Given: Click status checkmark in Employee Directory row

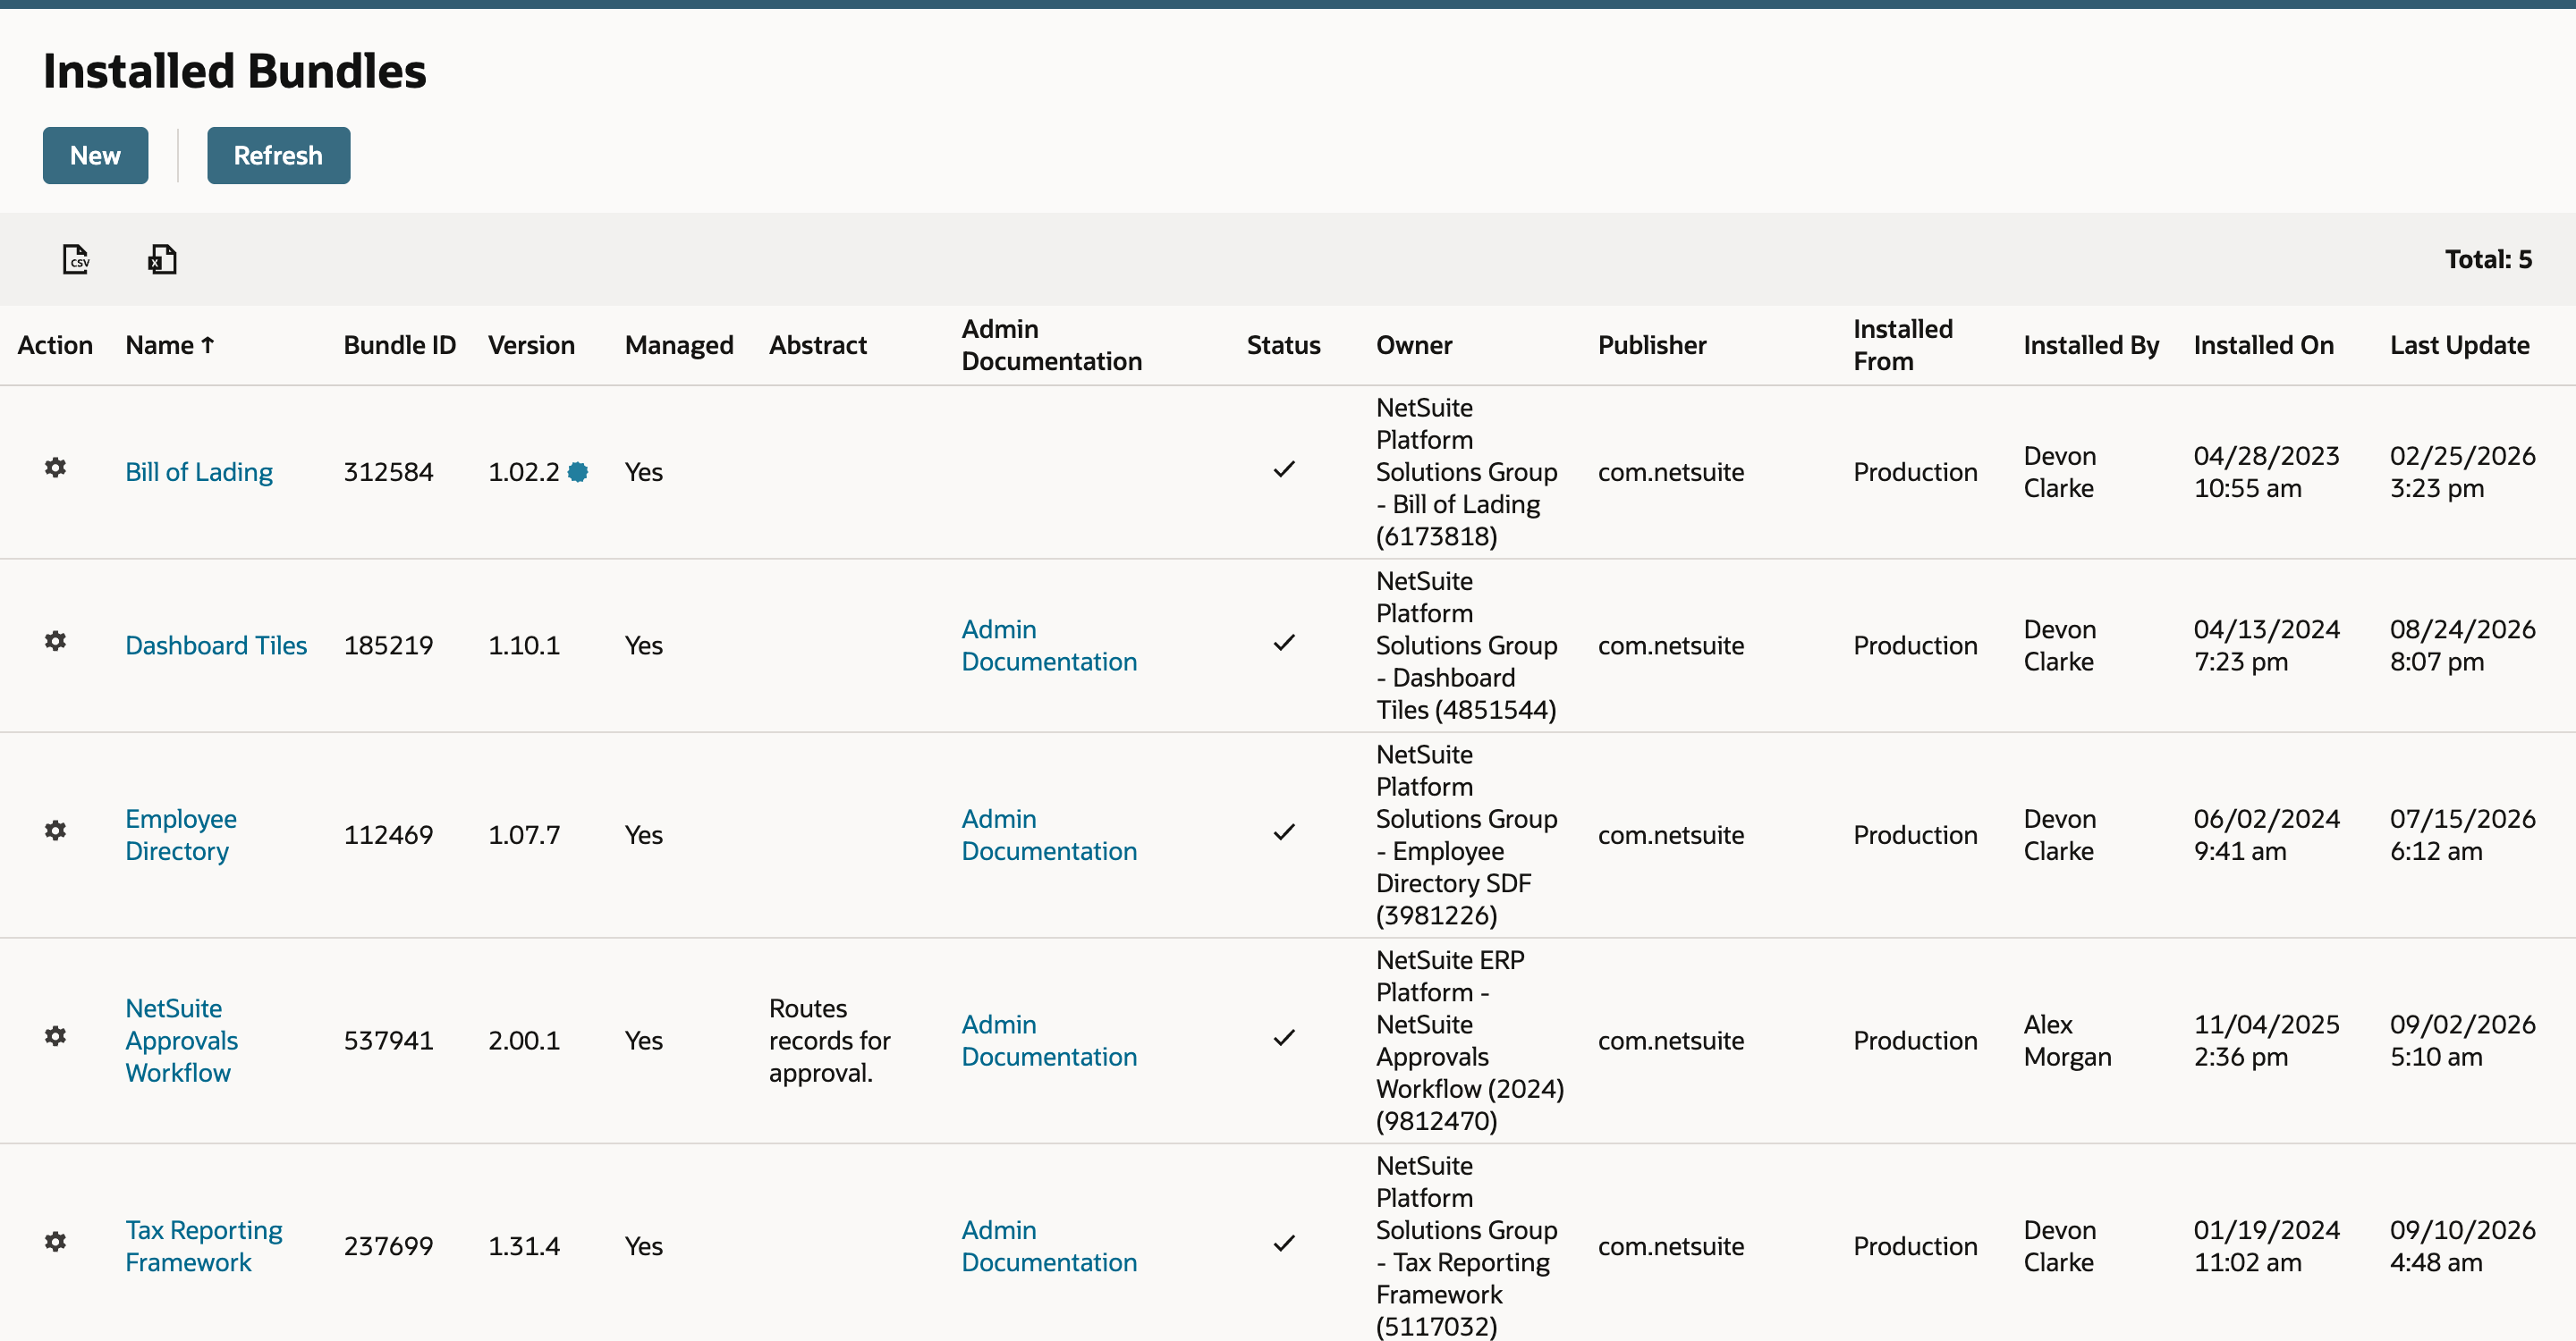Looking at the screenshot, I should [x=1284, y=831].
